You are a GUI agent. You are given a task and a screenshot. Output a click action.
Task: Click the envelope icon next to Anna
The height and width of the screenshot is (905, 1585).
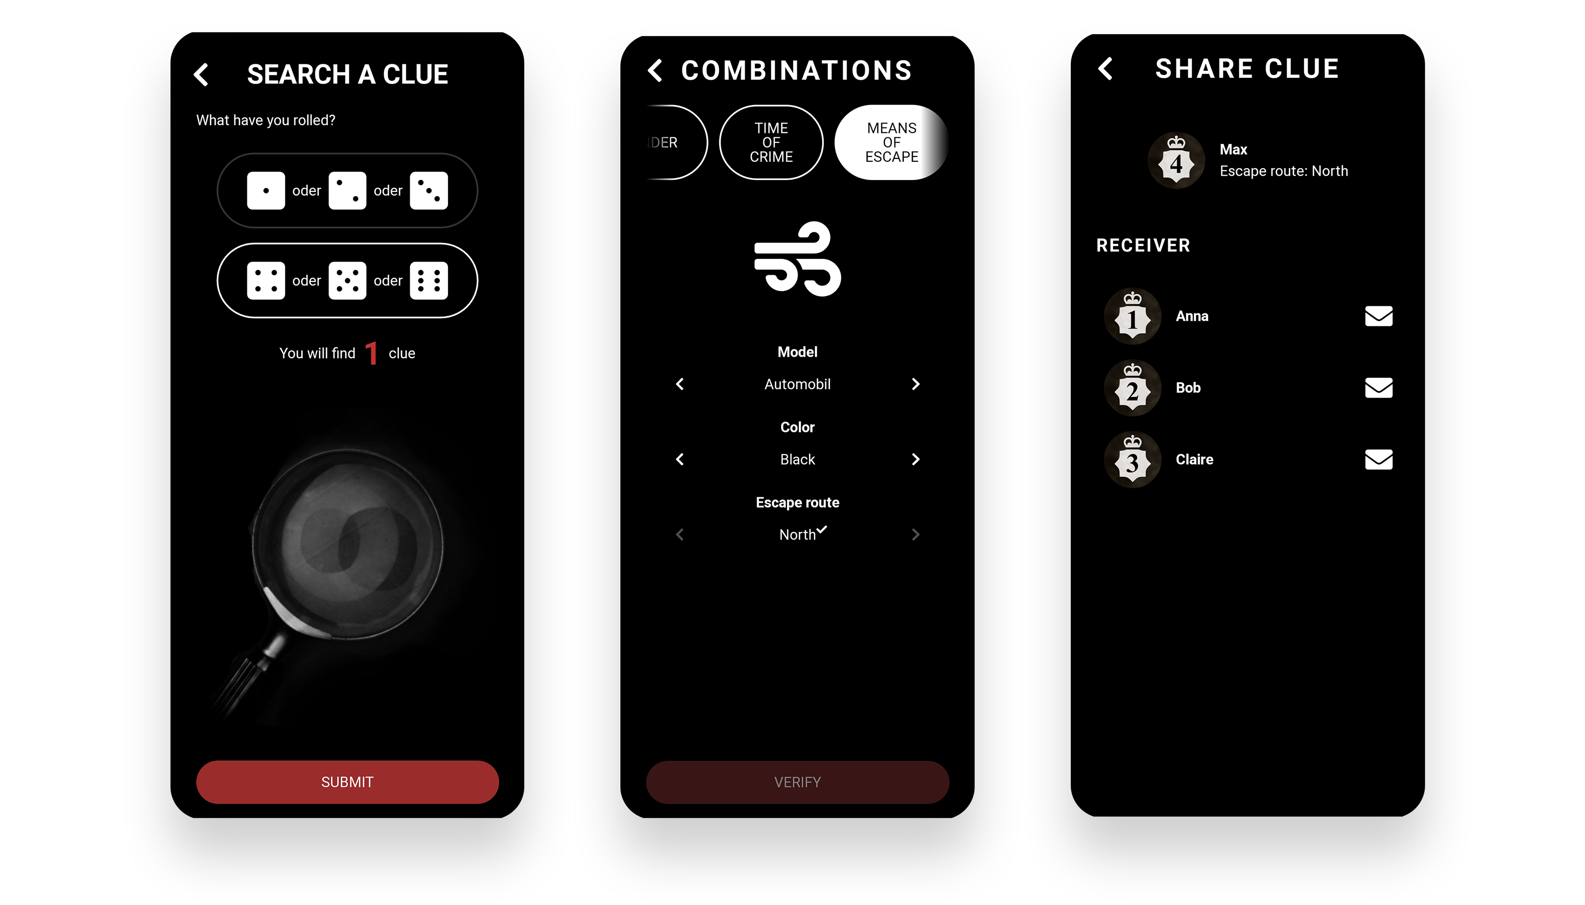[1378, 315]
